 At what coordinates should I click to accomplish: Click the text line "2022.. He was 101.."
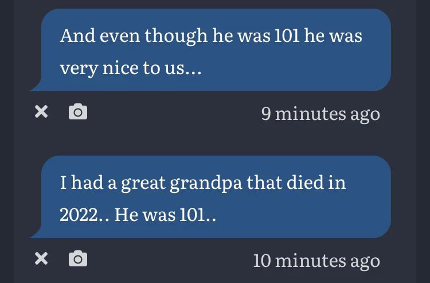pyautogui.click(x=138, y=215)
